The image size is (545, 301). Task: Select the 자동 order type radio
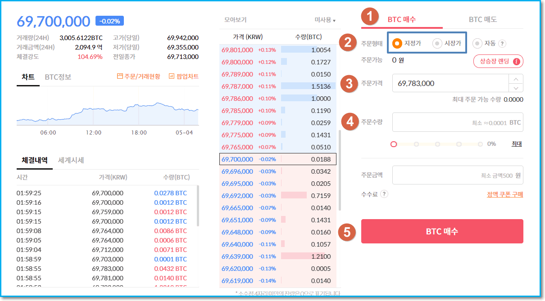477,44
